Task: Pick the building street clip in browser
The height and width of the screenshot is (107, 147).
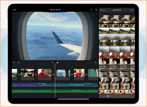Action: pyautogui.click(x=117, y=80)
